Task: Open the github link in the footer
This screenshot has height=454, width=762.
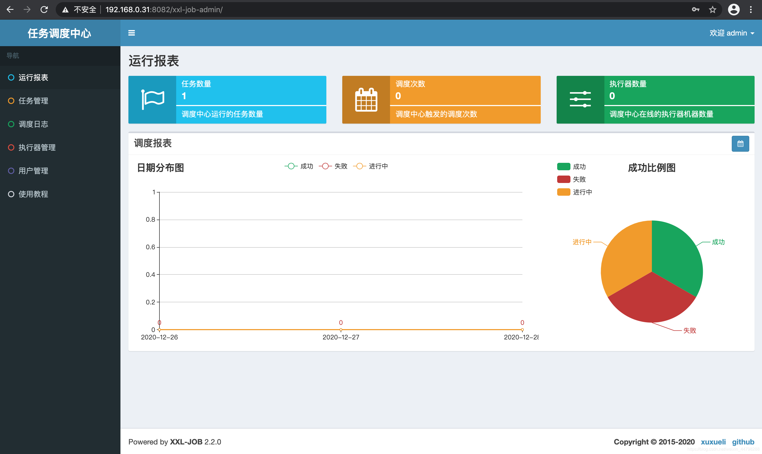Action: pos(743,442)
